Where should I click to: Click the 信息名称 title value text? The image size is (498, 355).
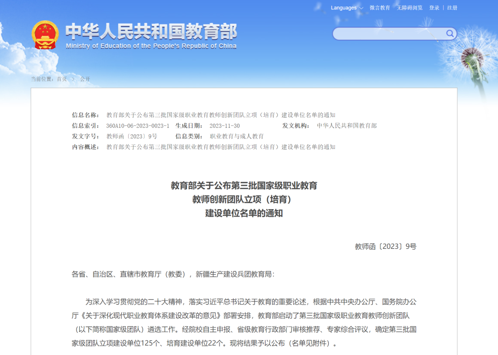tap(221, 115)
